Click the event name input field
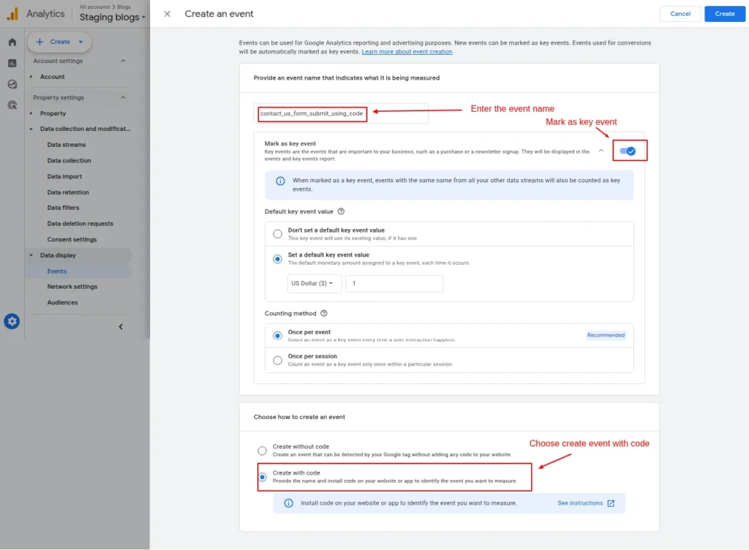Screen dimensions: 749x550 pyautogui.click(x=342, y=113)
